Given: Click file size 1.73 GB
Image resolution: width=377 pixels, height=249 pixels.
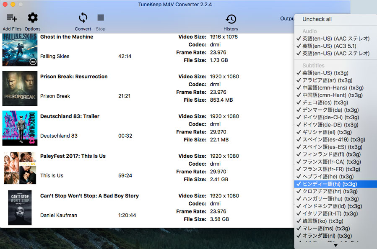Looking at the screenshot, I should (x=219, y=60).
